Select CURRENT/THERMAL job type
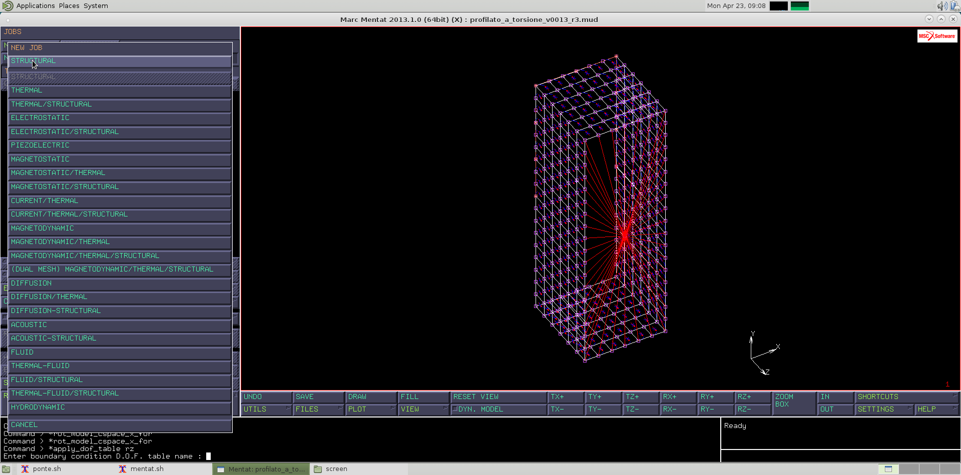 click(x=120, y=201)
